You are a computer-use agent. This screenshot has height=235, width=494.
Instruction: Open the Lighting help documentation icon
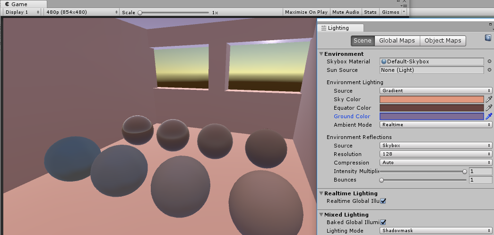488,38
